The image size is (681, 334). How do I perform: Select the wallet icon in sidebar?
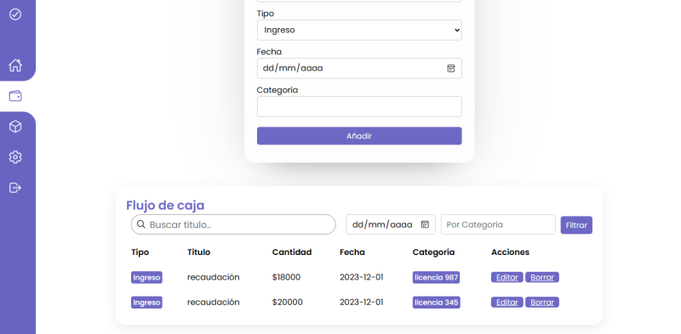[x=15, y=96]
